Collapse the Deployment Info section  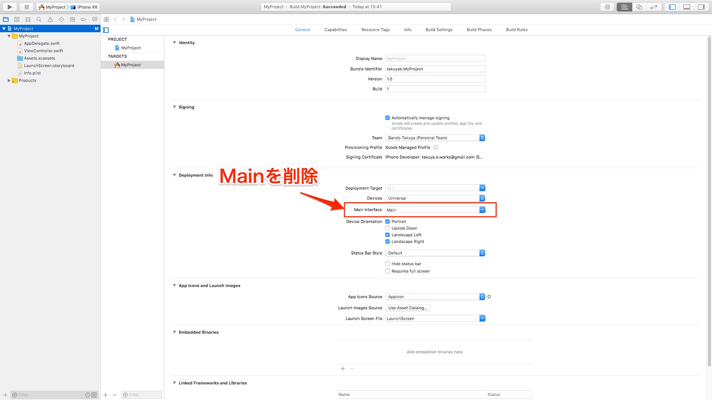click(174, 175)
